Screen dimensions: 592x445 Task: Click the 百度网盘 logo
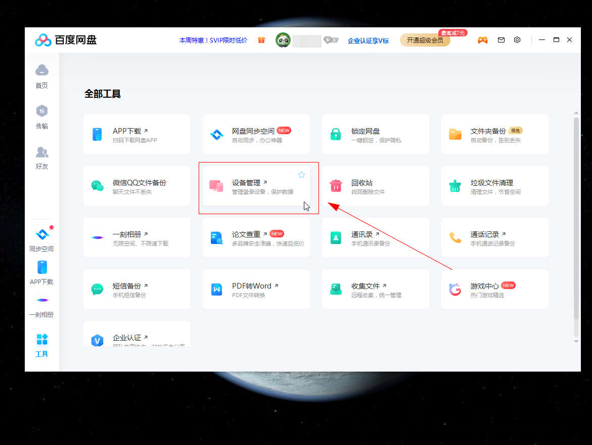point(66,39)
